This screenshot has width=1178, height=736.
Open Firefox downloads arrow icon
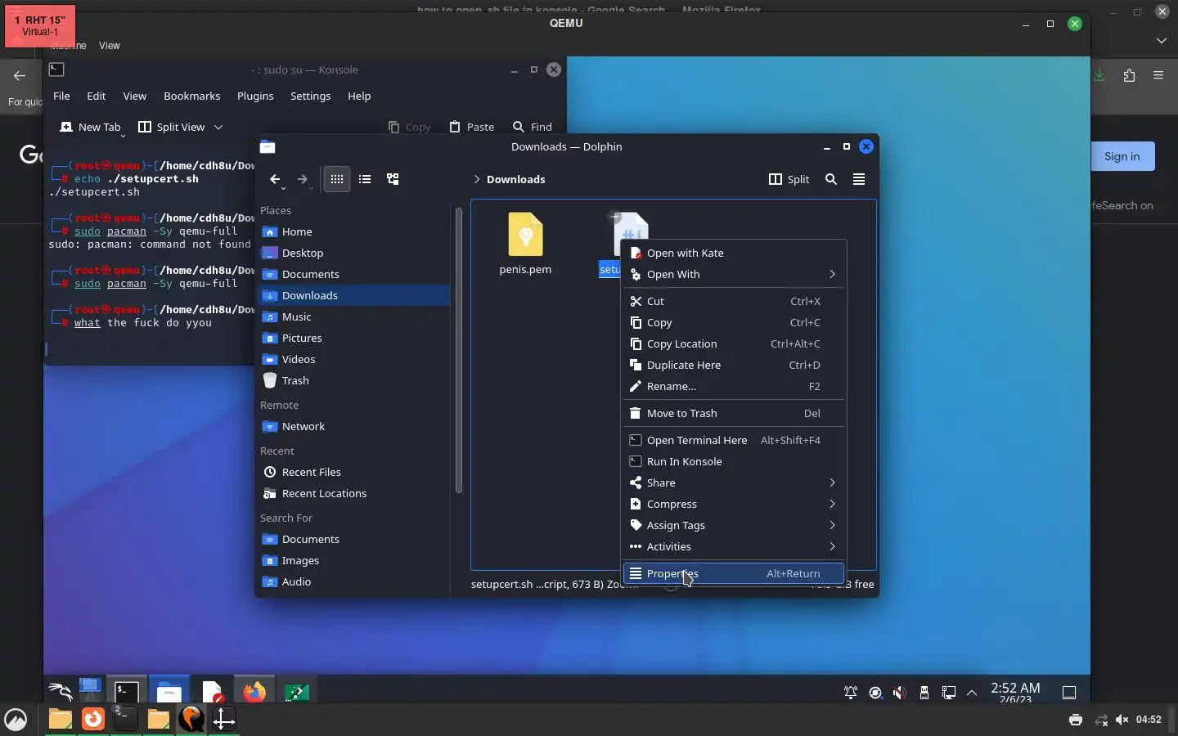pos(1099,75)
